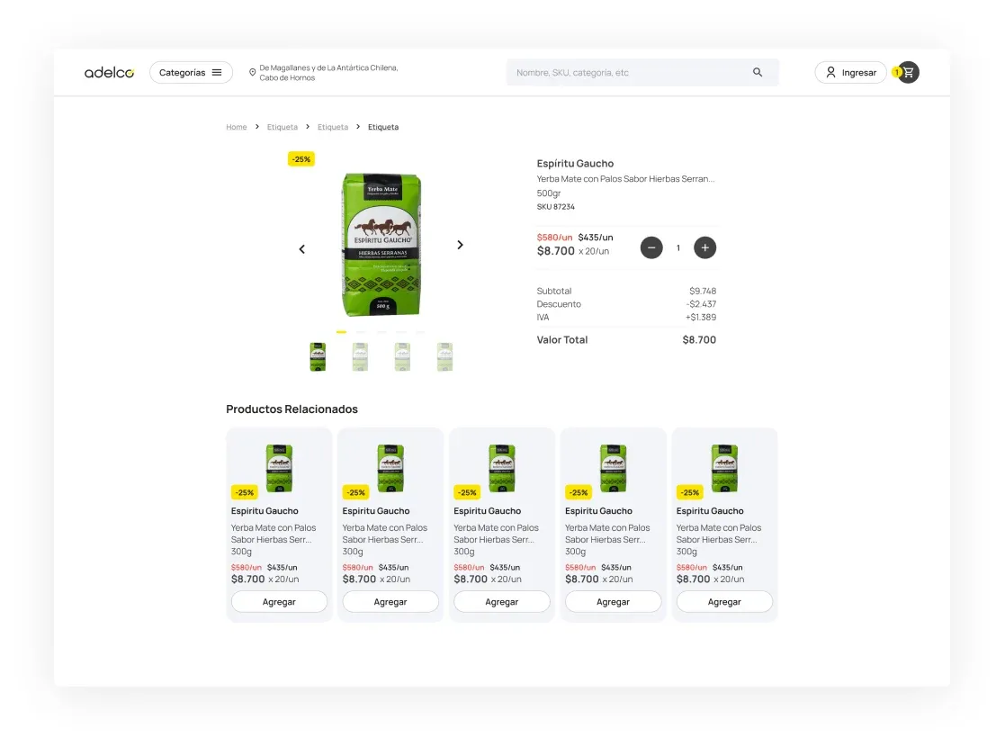Select the first product thumbnail
This screenshot has height=746, width=1005.
(x=318, y=357)
